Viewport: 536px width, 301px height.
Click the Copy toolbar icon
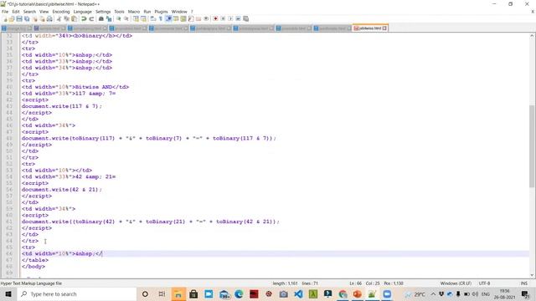pyautogui.click(x=66, y=18)
